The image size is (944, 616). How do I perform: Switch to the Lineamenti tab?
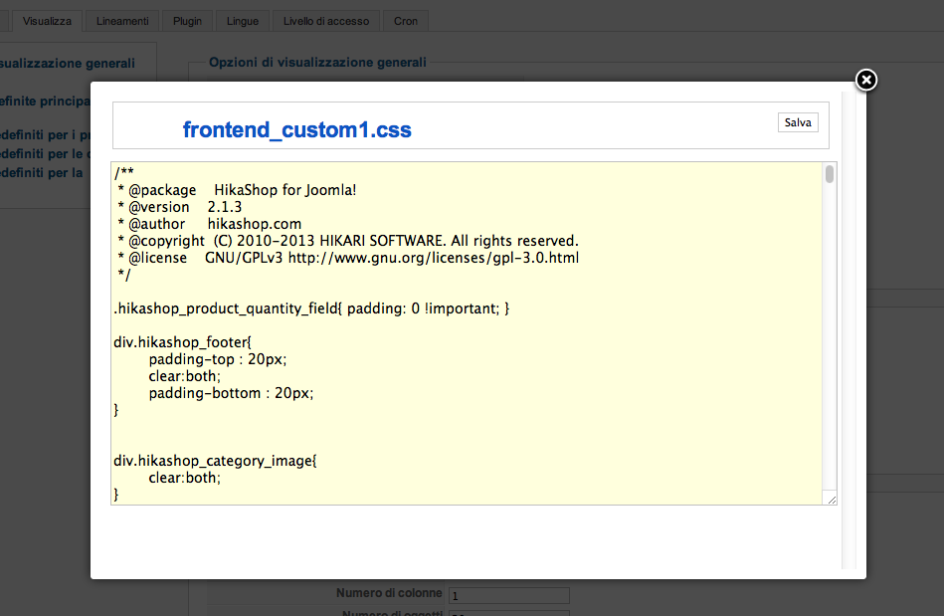[122, 21]
